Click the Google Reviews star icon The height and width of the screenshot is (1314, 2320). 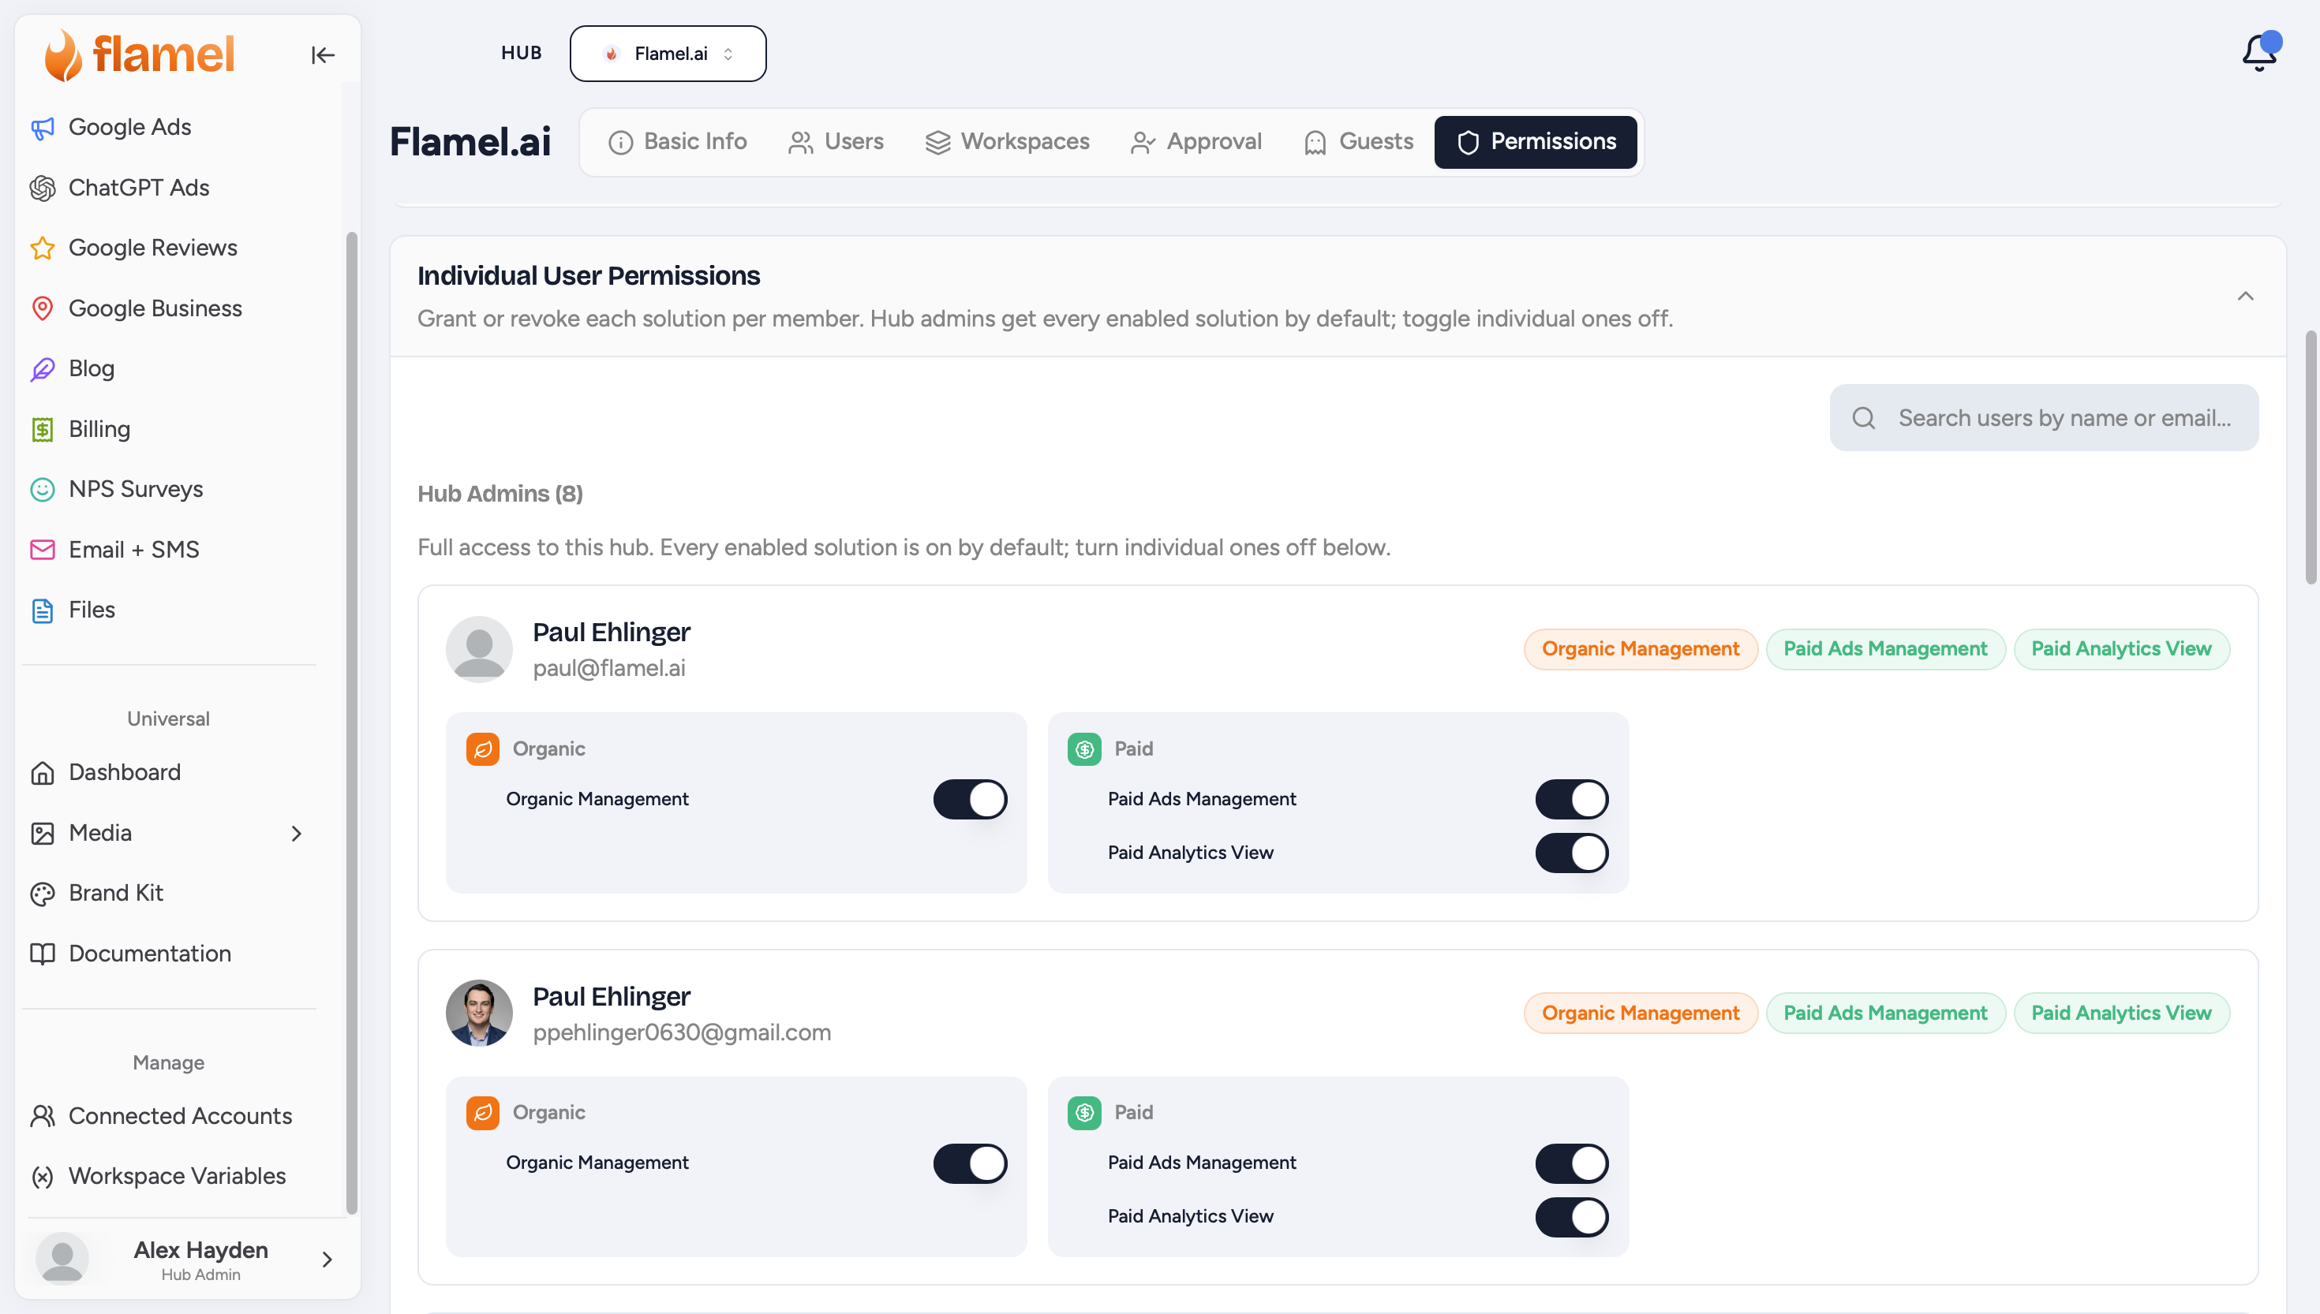click(43, 248)
